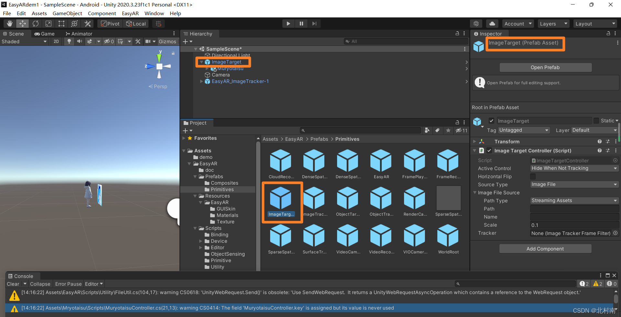This screenshot has width=621, height=317.
Task: Select the Rect tool
Action: [61, 24]
